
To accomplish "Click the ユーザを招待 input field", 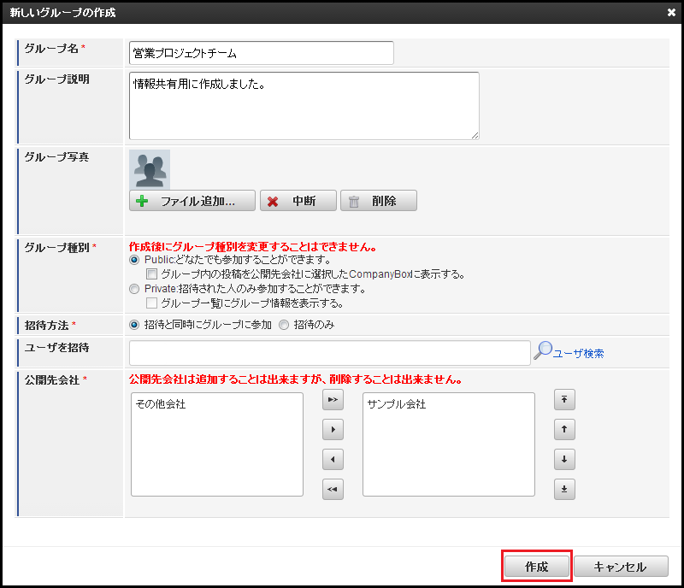I will (x=330, y=353).
